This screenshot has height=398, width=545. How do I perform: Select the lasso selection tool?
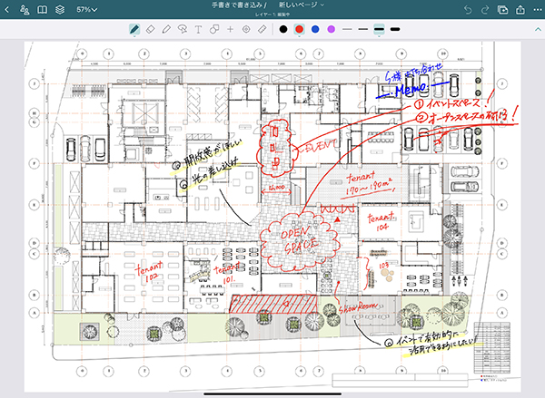tap(183, 29)
